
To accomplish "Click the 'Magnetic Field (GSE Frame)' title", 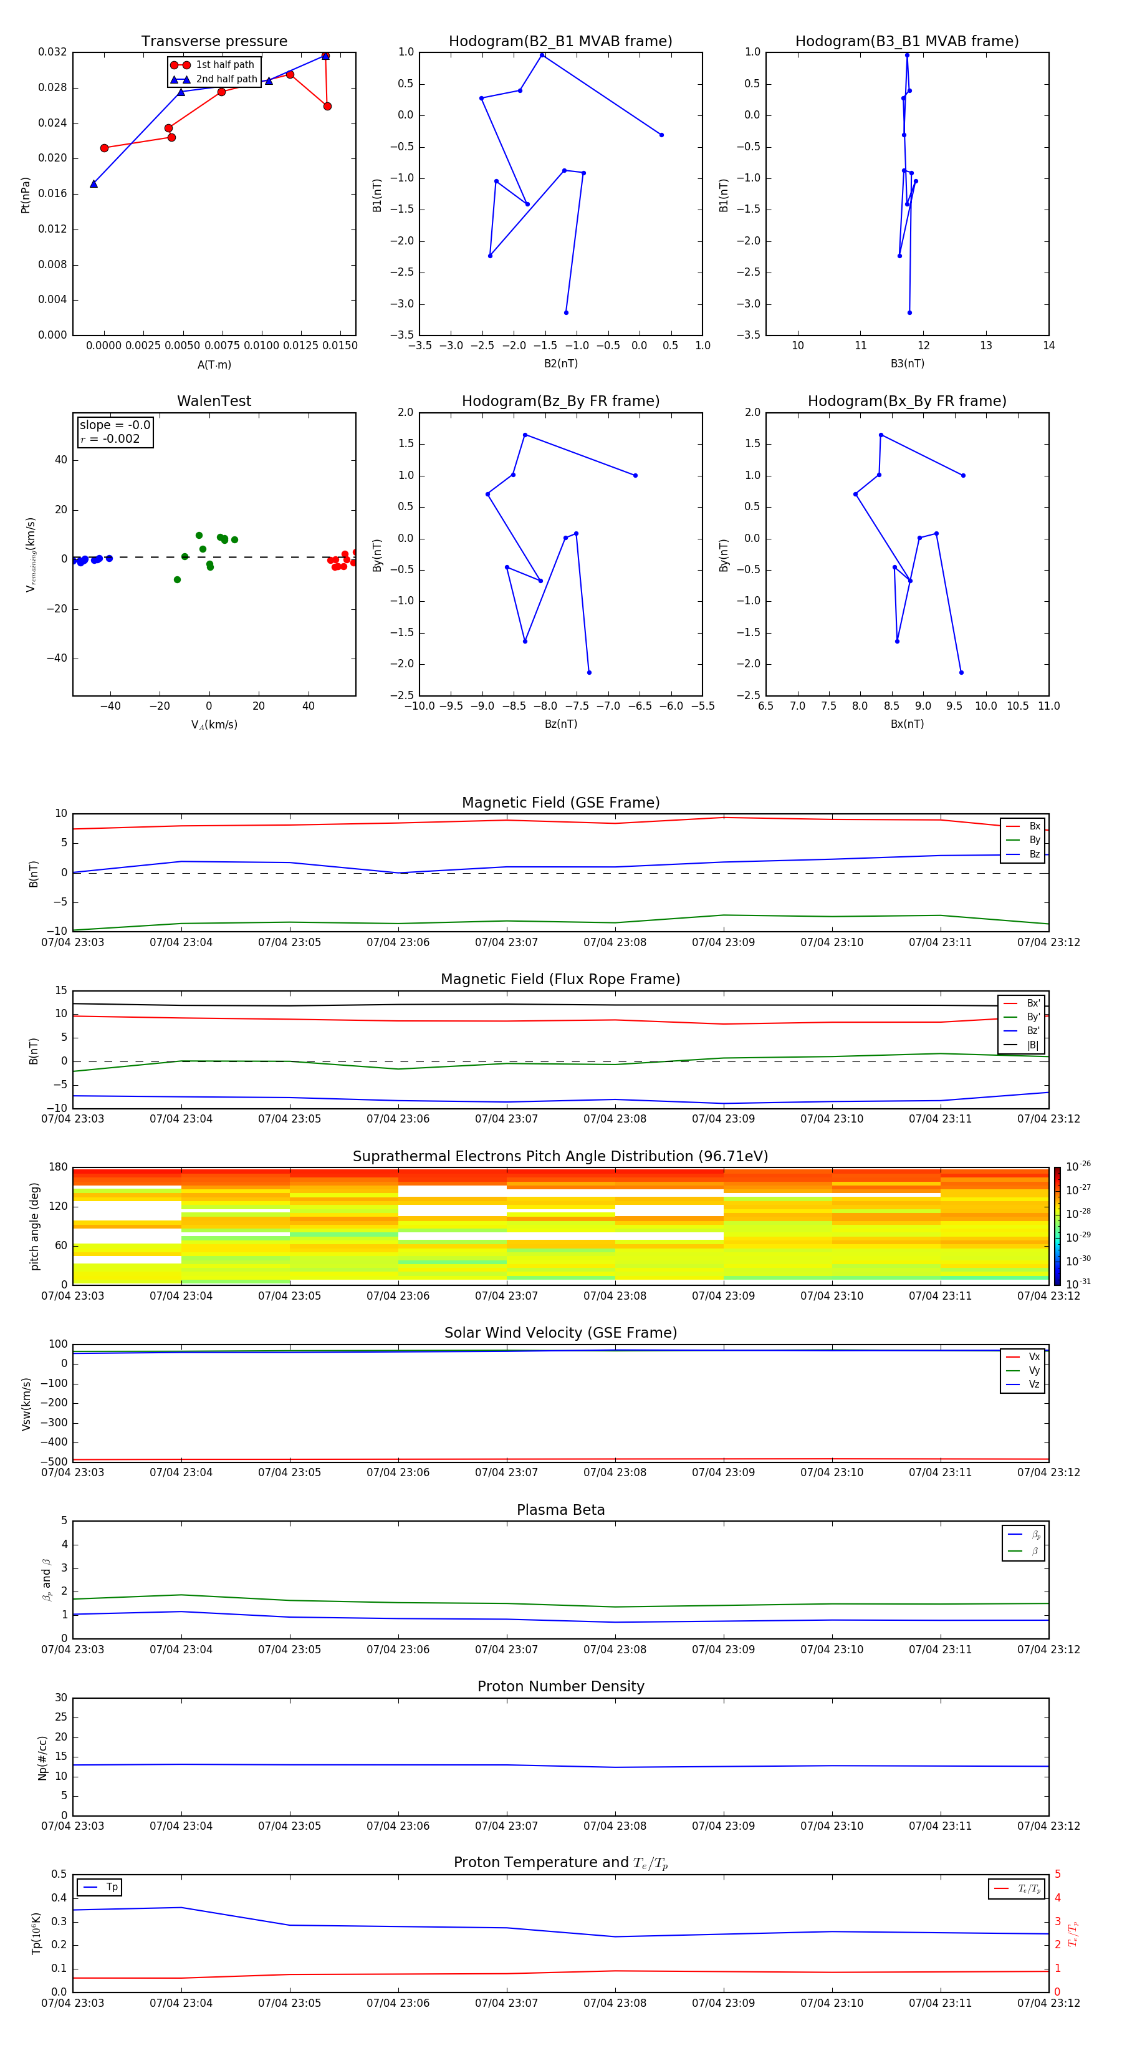I will [x=560, y=803].
